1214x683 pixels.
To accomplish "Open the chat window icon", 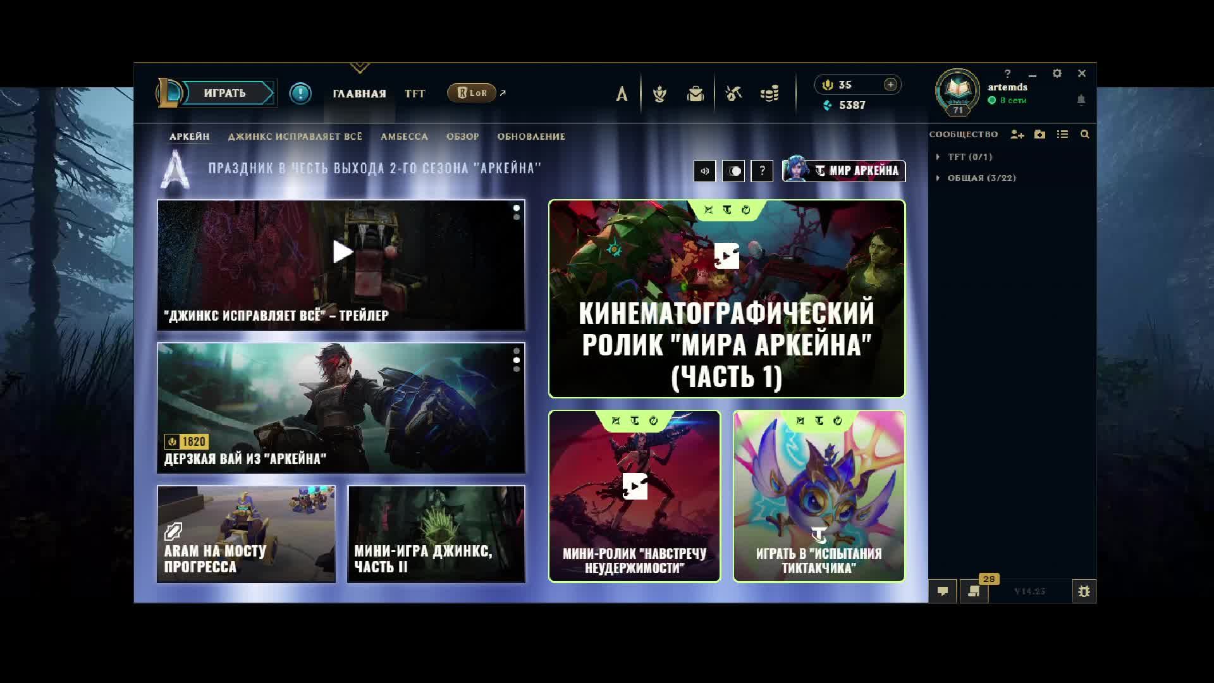I will (943, 591).
